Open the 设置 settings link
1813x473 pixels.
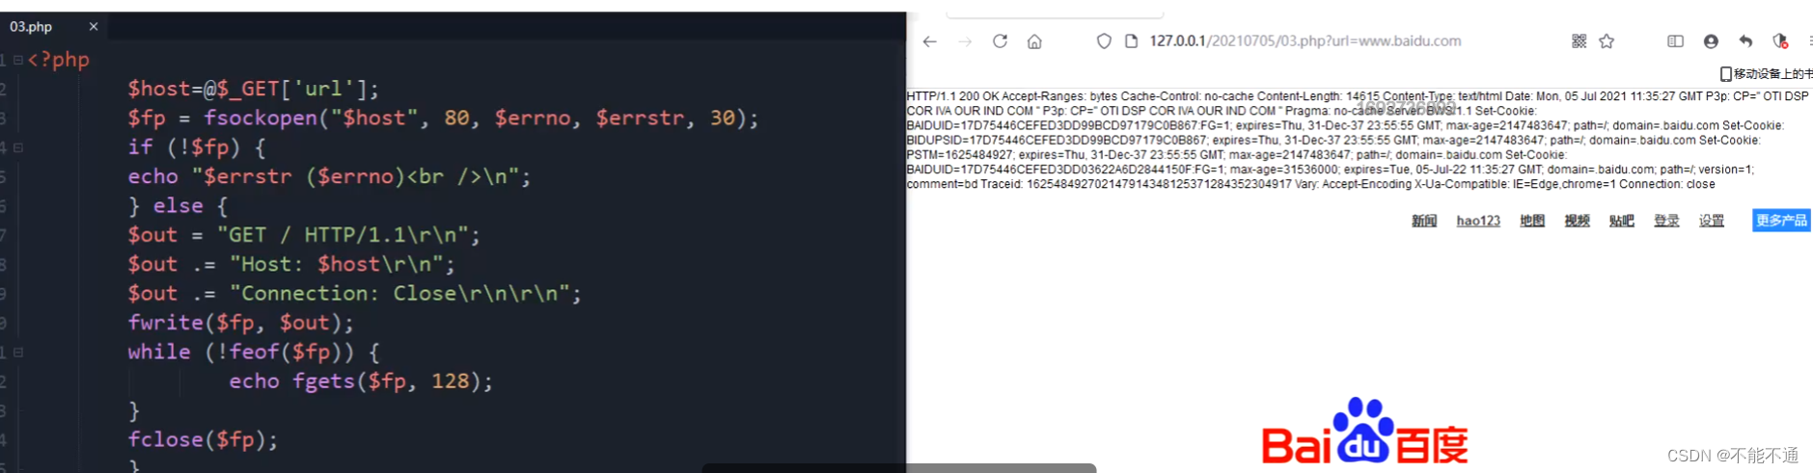(x=1712, y=221)
